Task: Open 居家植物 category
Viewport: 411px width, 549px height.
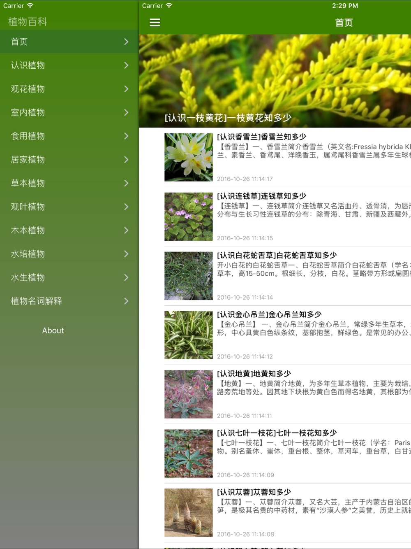Action: click(x=69, y=160)
